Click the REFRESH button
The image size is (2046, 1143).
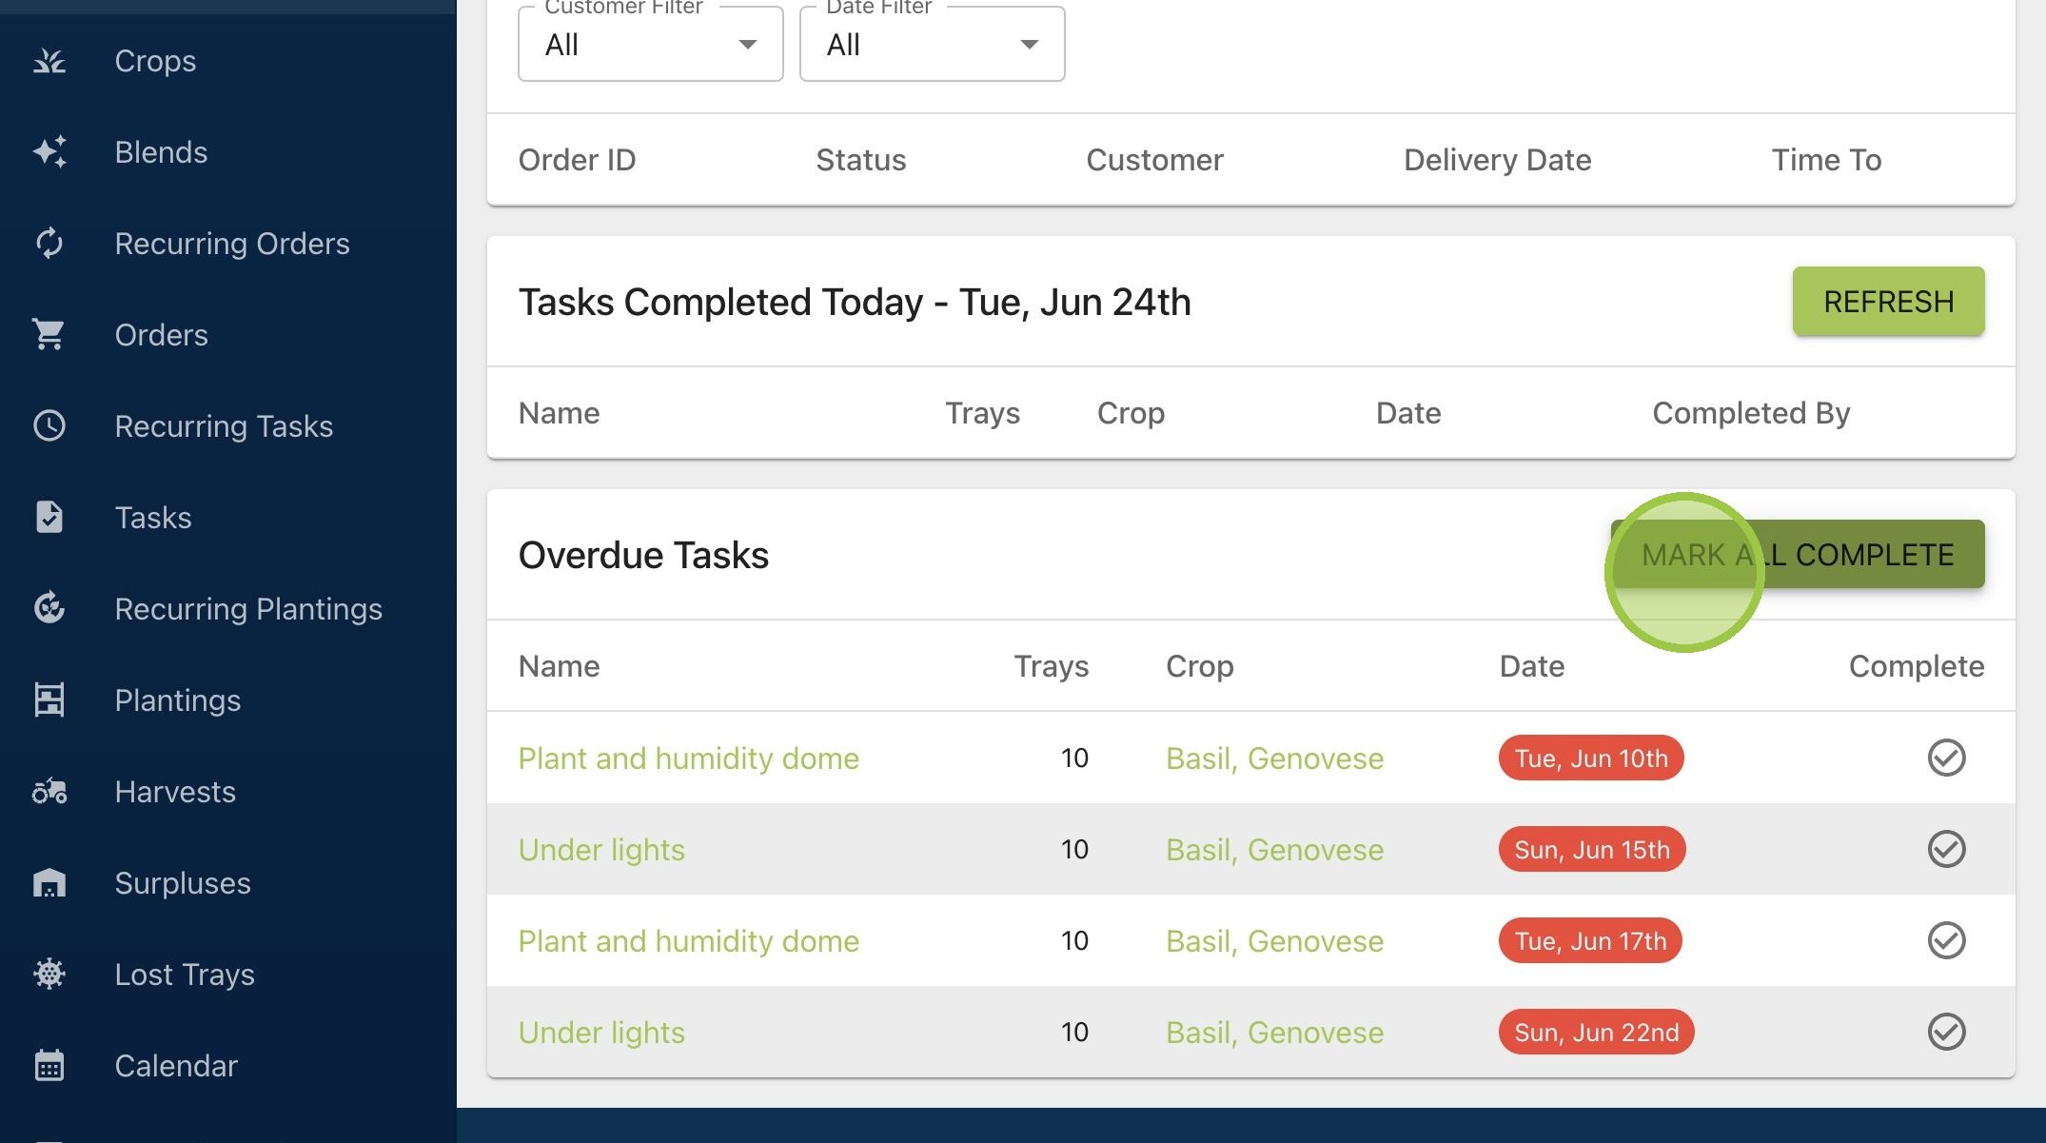click(1888, 302)
